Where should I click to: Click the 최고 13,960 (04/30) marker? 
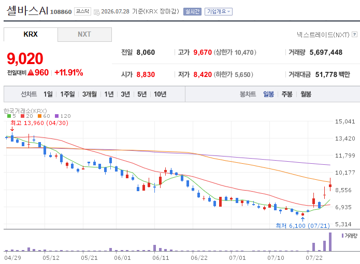coord(39,123)
